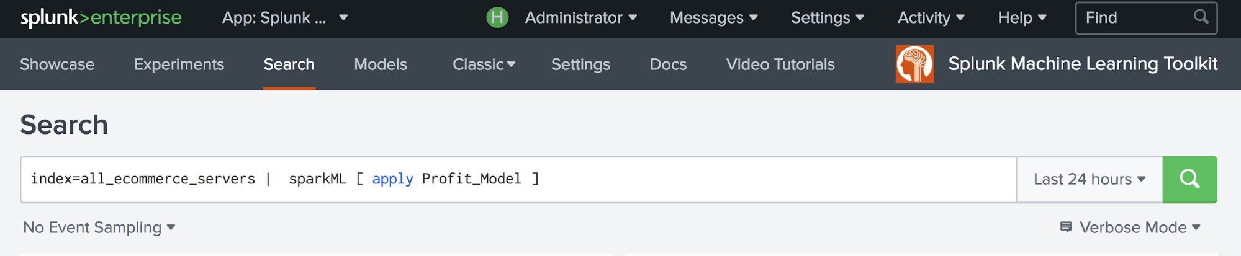Click the green H user avatar
This screenshot has height=256, width=1241.
[x=497, y=17]
